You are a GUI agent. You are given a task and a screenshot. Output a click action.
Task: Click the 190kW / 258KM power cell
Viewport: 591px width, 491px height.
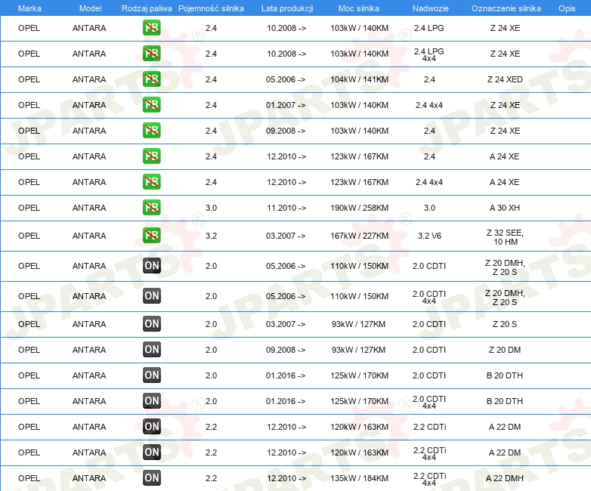point(360,208)
